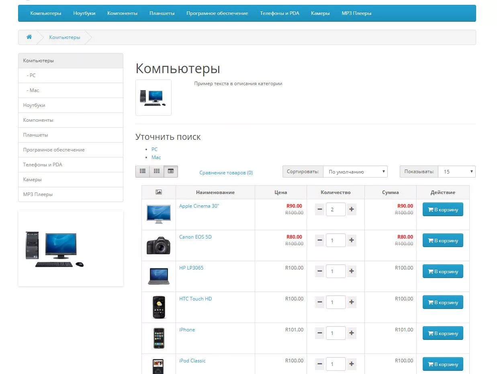Click Компьютеры breadcrumb link
Viewport: 497px width, 374px height.
[65, 37]
